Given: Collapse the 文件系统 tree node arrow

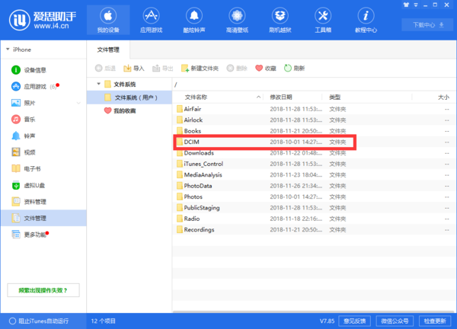Looking at the screenshot, I should pyautogui.click(x=99, y=84).
